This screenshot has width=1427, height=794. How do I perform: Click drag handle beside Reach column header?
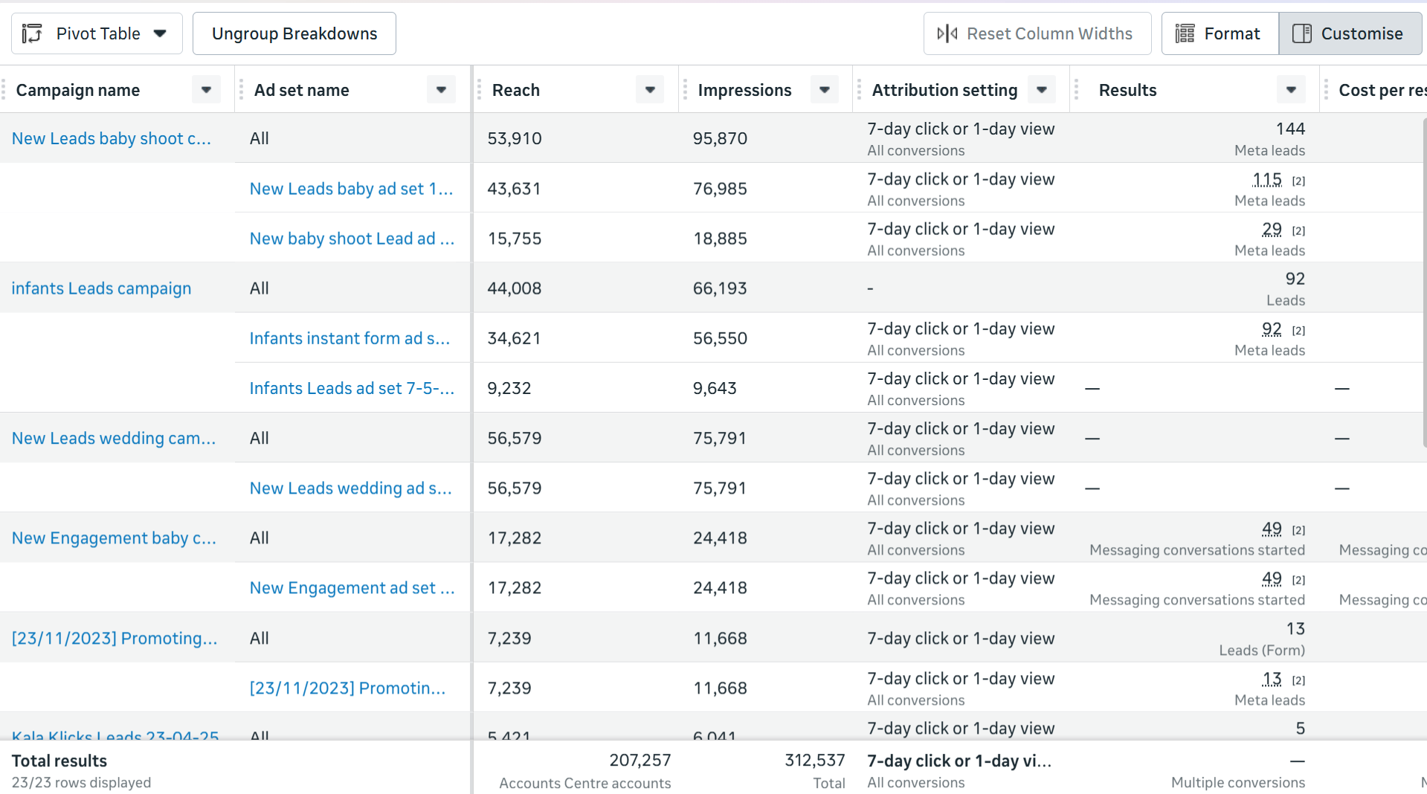click(479, 90)
